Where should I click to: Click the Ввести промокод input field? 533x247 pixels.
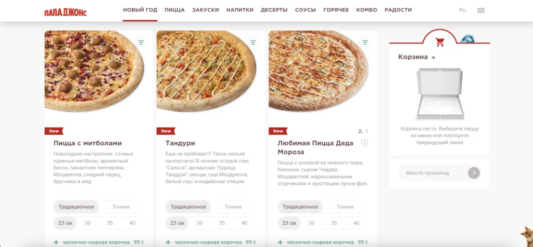tap(433, 173)
